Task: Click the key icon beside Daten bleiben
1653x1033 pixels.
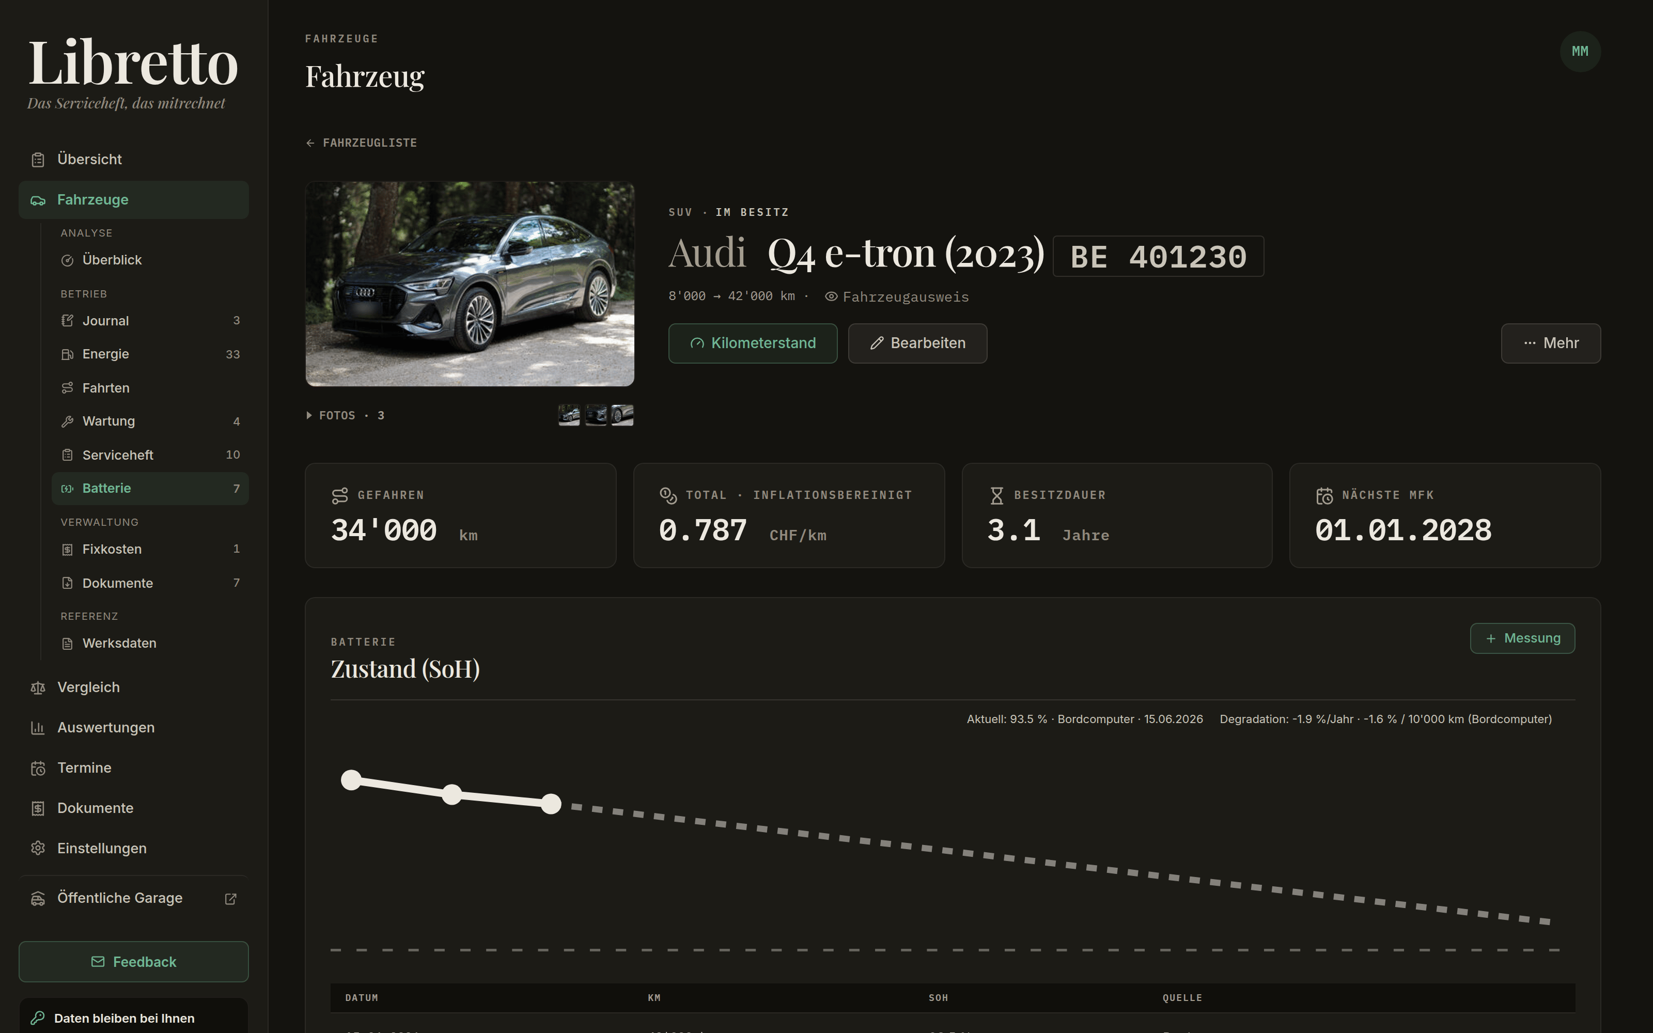Action: (x=38, y=1018)
